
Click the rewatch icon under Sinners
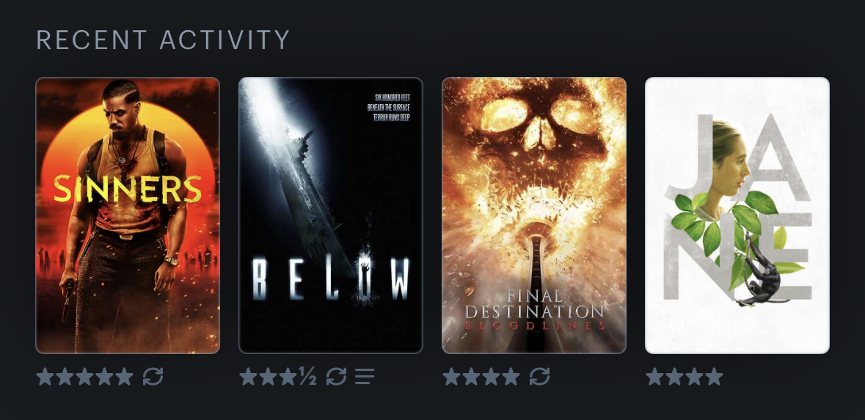click(x=153, y=377)
